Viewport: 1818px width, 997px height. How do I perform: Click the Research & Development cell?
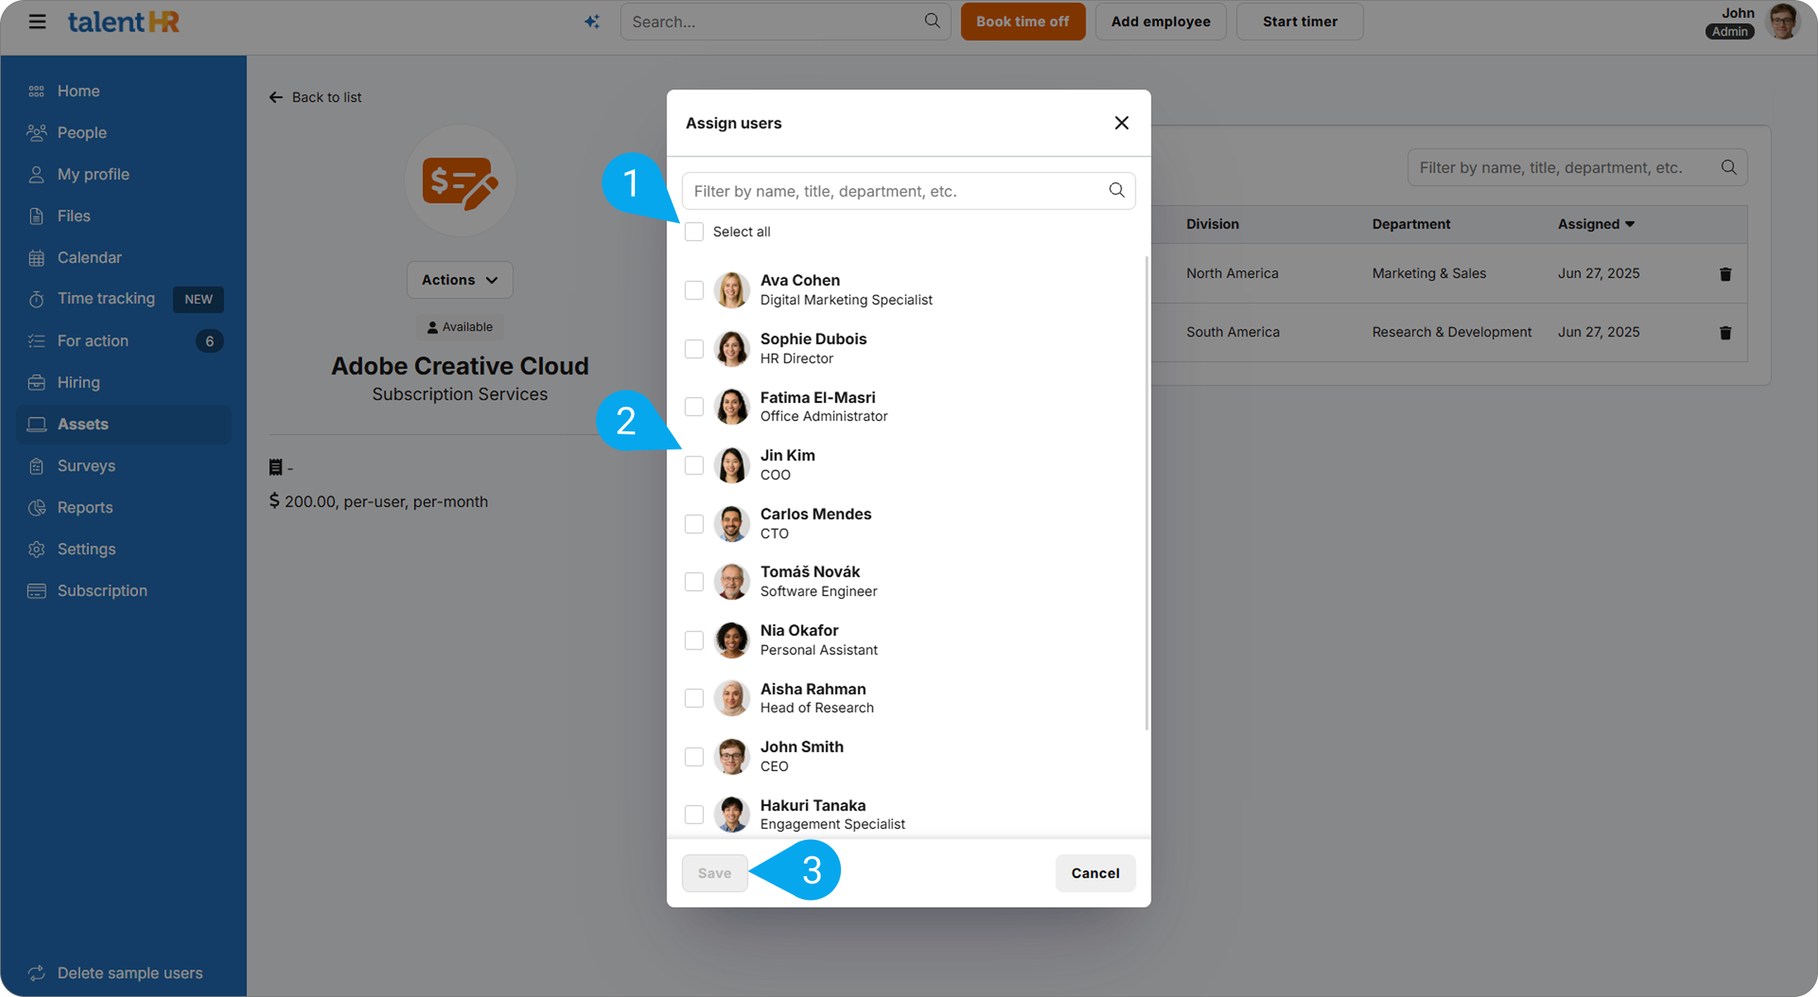(1452, 332)
